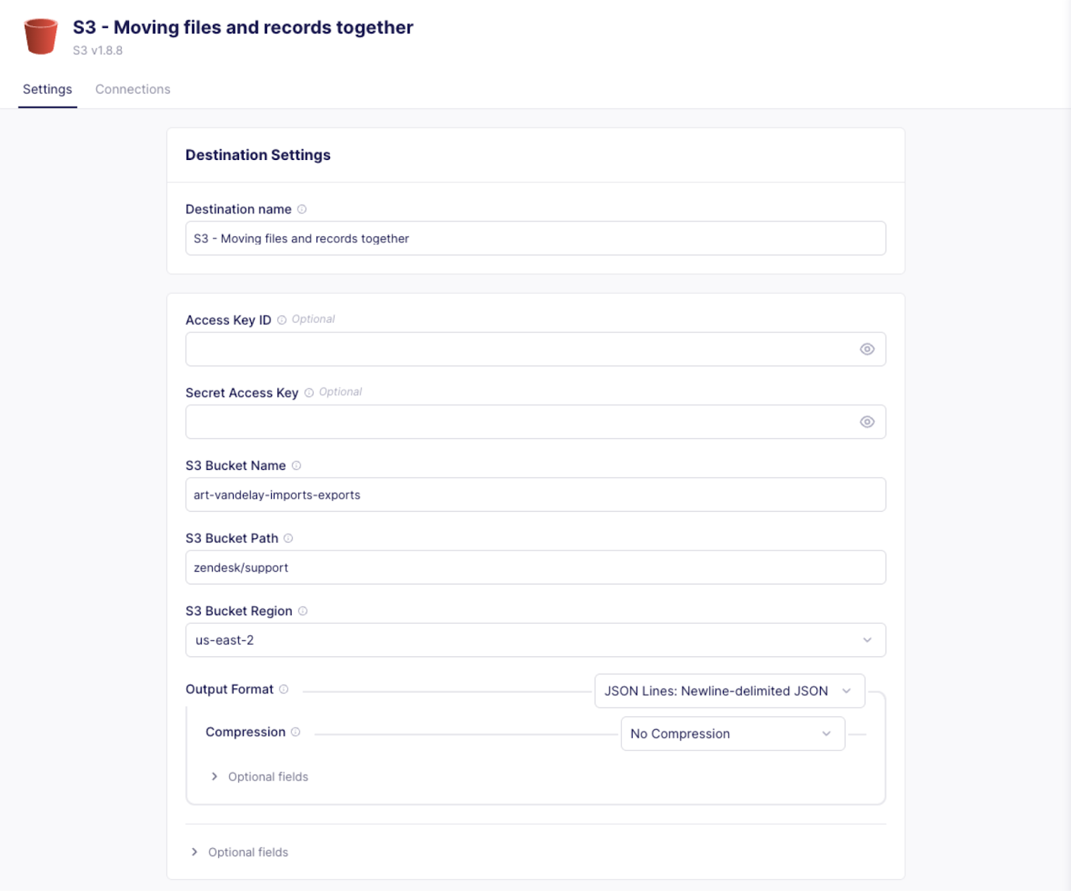Click info icon beside Output Format
The height and width of the screenshot is (891, 1071).
point(284,690)
